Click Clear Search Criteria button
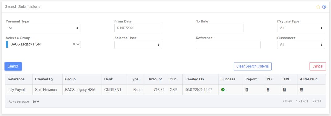Image resolution: width=331 pixels, height=116 pixels. coord(252,66)
